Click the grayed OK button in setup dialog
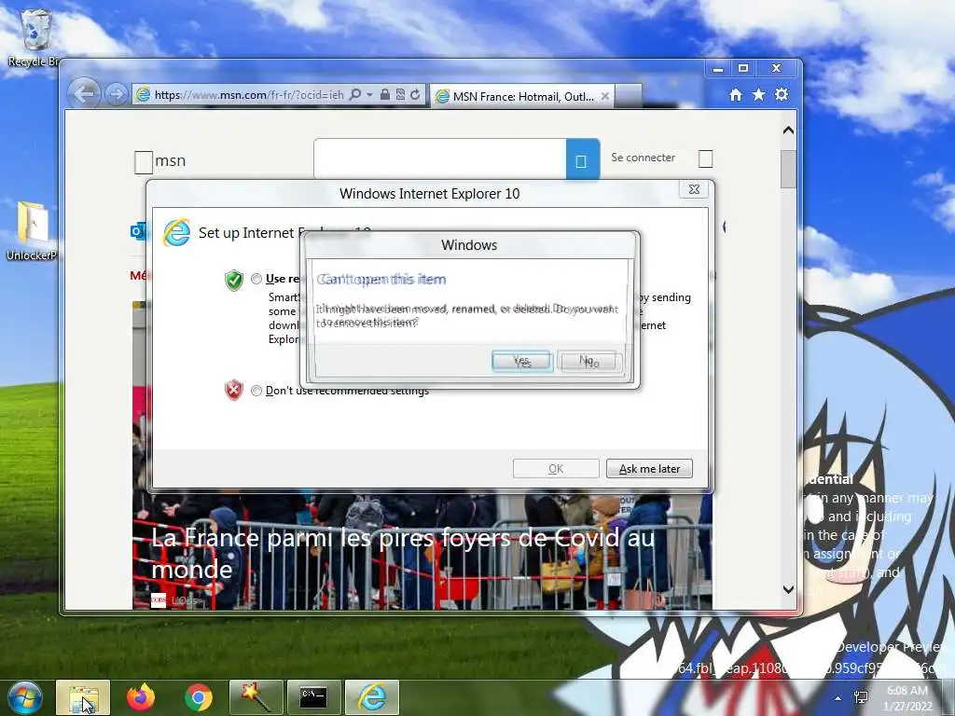Viewport: 955px width, 716px height. 556,469
